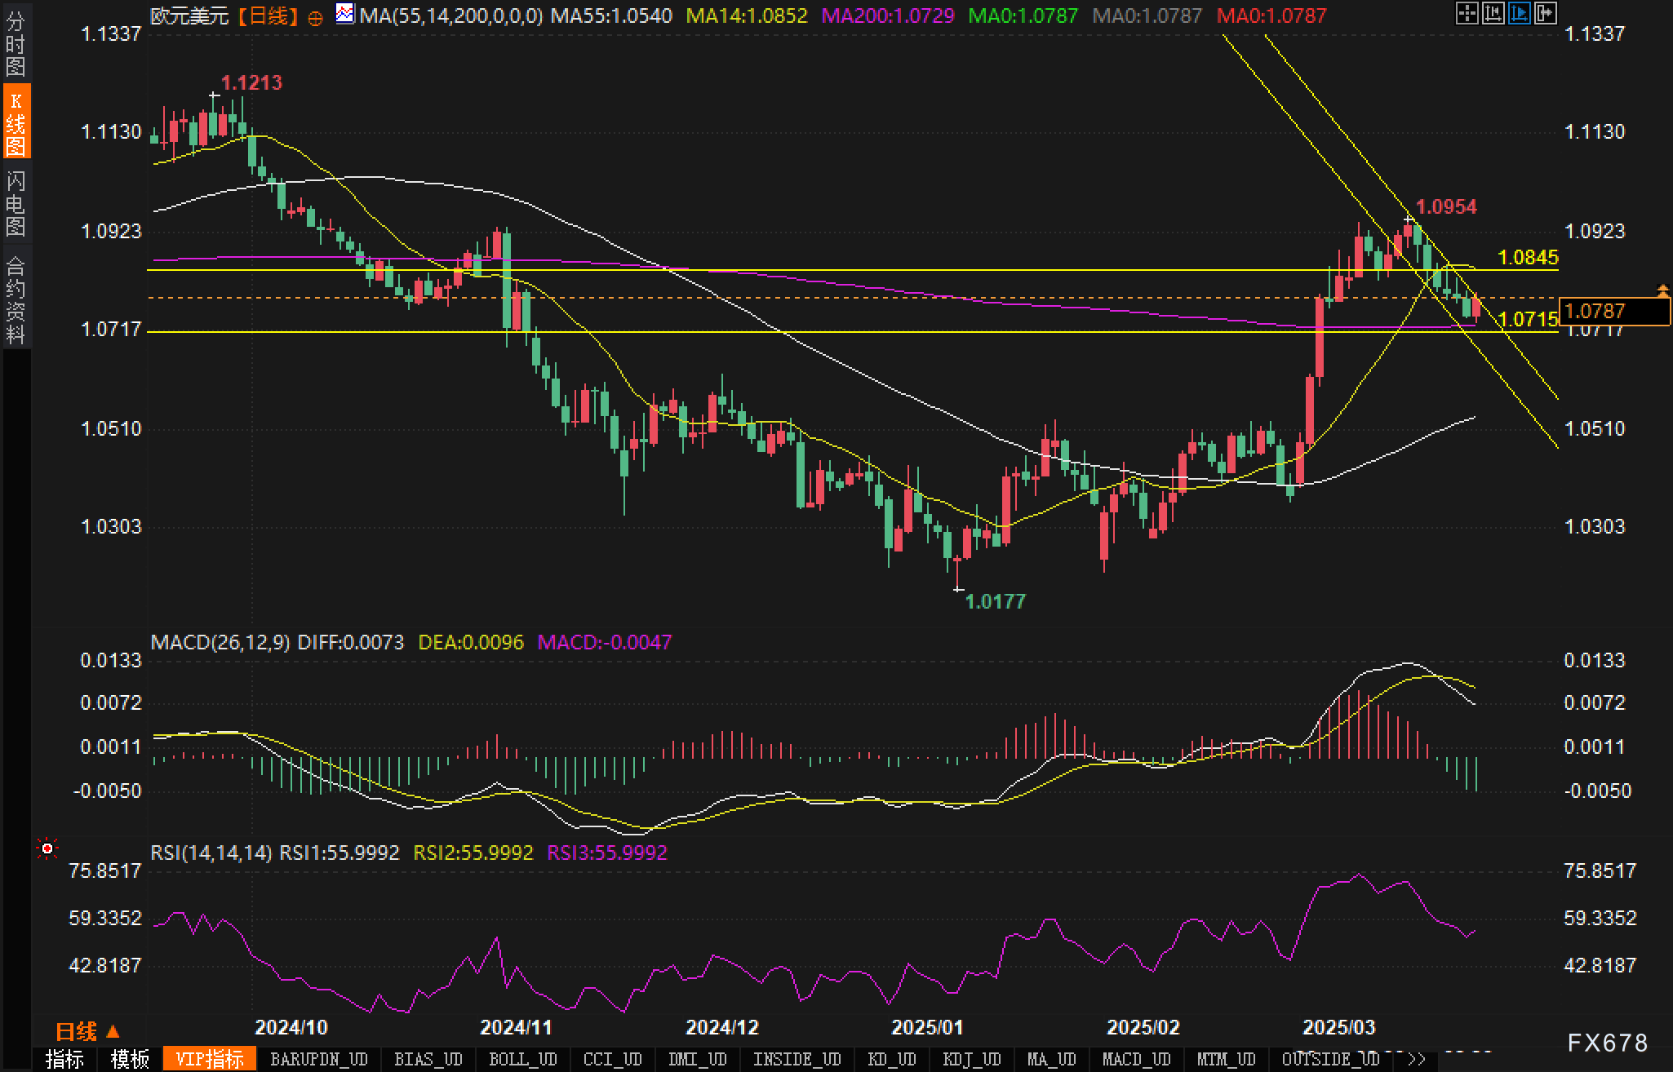This screenshot has height=1072, width=1673.
Task: Click the MA indicator chart icon
Action: (x=345, y=14)
